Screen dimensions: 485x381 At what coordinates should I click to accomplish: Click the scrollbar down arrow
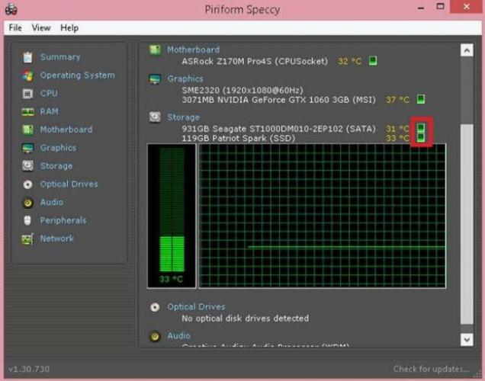pyautogui.click(x=467, y=338)
